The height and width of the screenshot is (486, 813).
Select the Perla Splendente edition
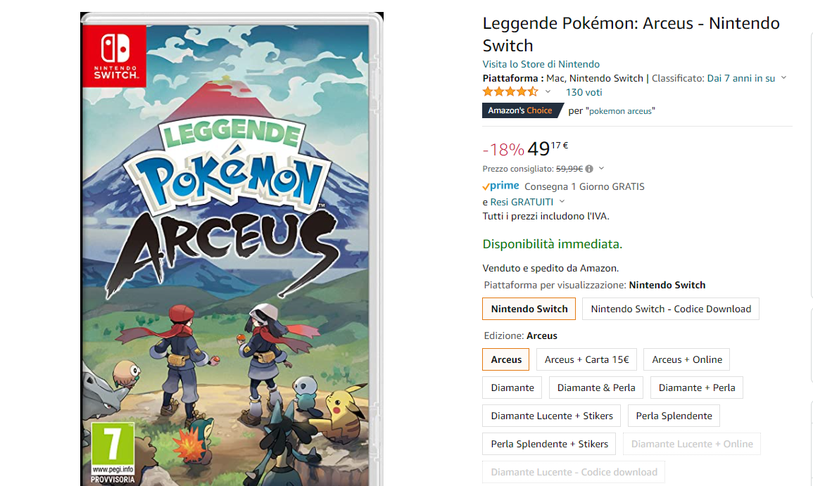pos(674,416)
